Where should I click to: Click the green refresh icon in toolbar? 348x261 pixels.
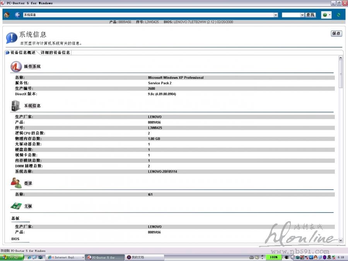[338, 15]
